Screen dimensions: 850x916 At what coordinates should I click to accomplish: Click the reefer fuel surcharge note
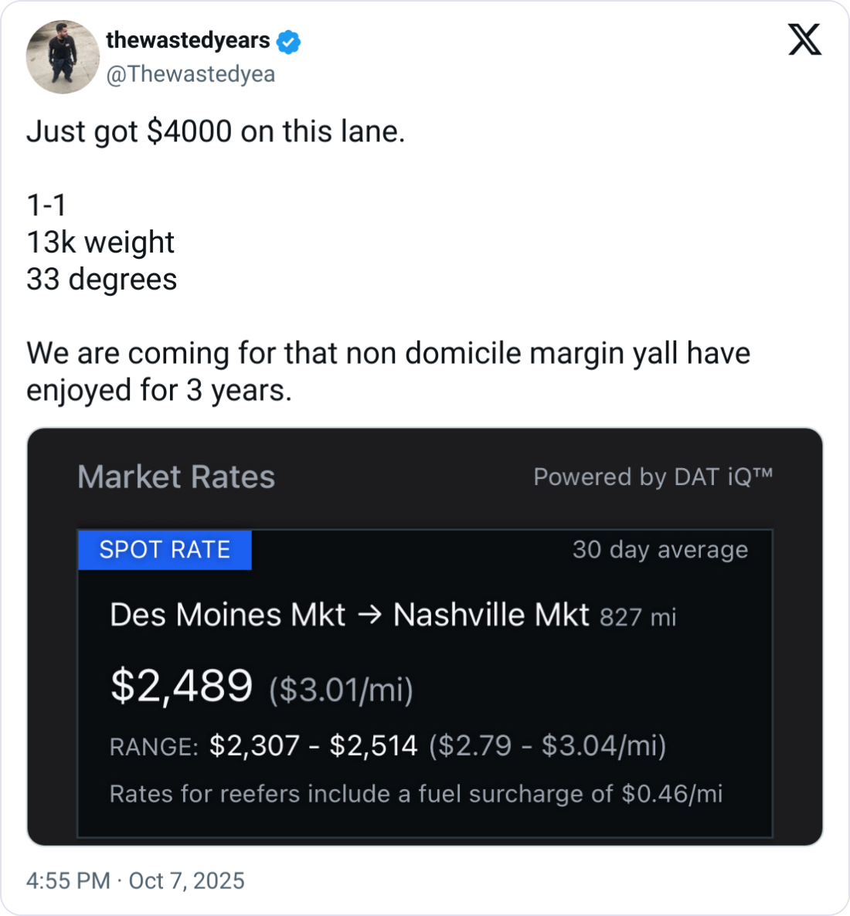[x=416, y=794]
